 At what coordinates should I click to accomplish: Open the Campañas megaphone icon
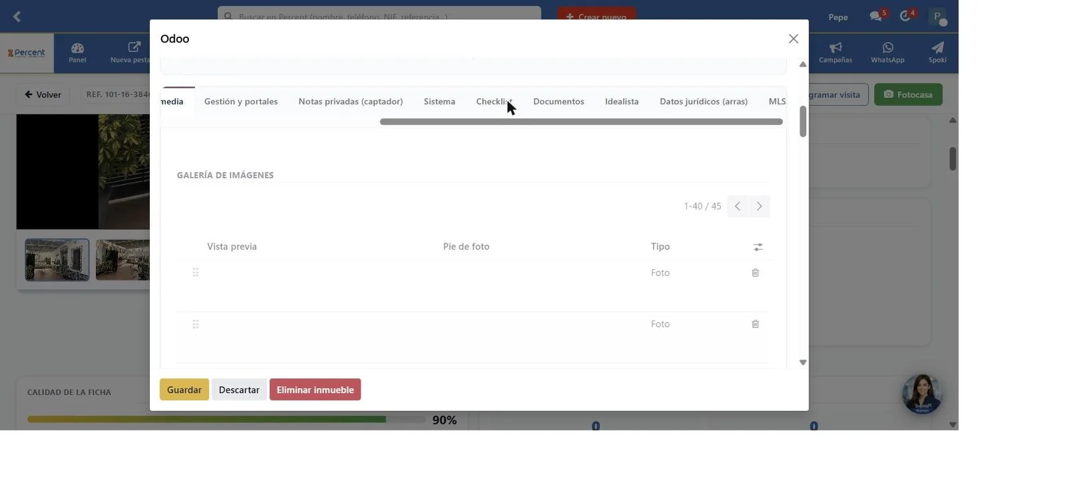(835, 53)
